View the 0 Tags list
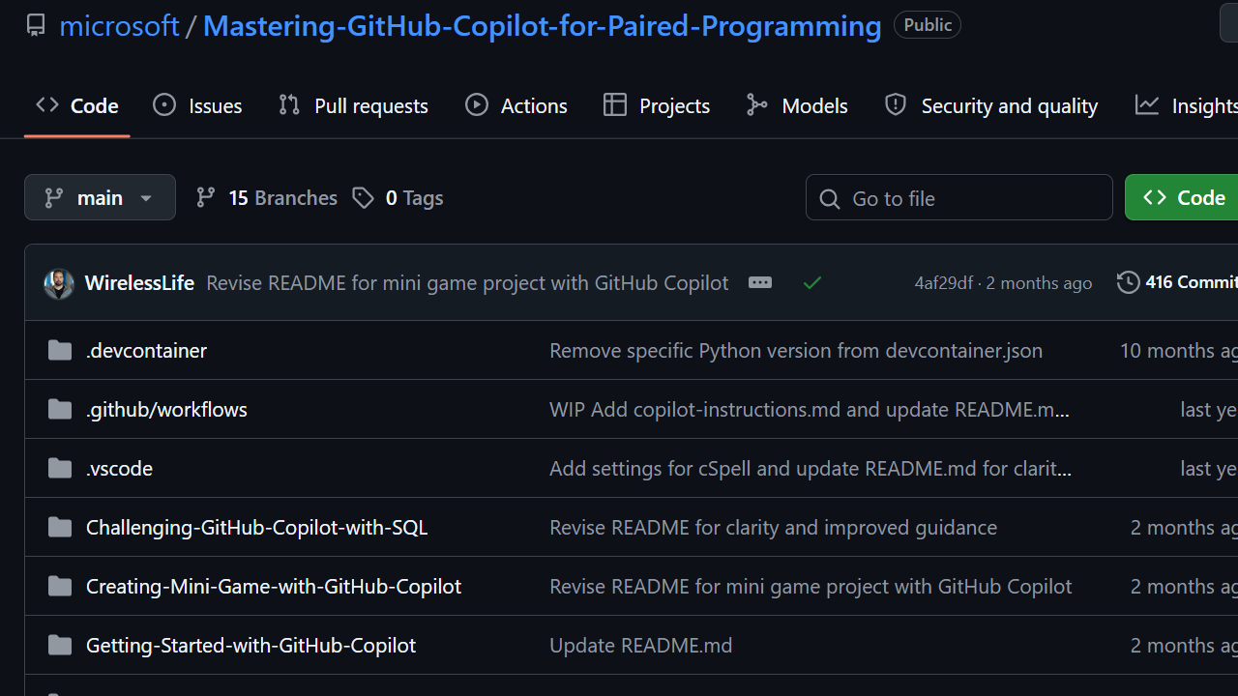The image size is (1238, 696). [398, 197]
